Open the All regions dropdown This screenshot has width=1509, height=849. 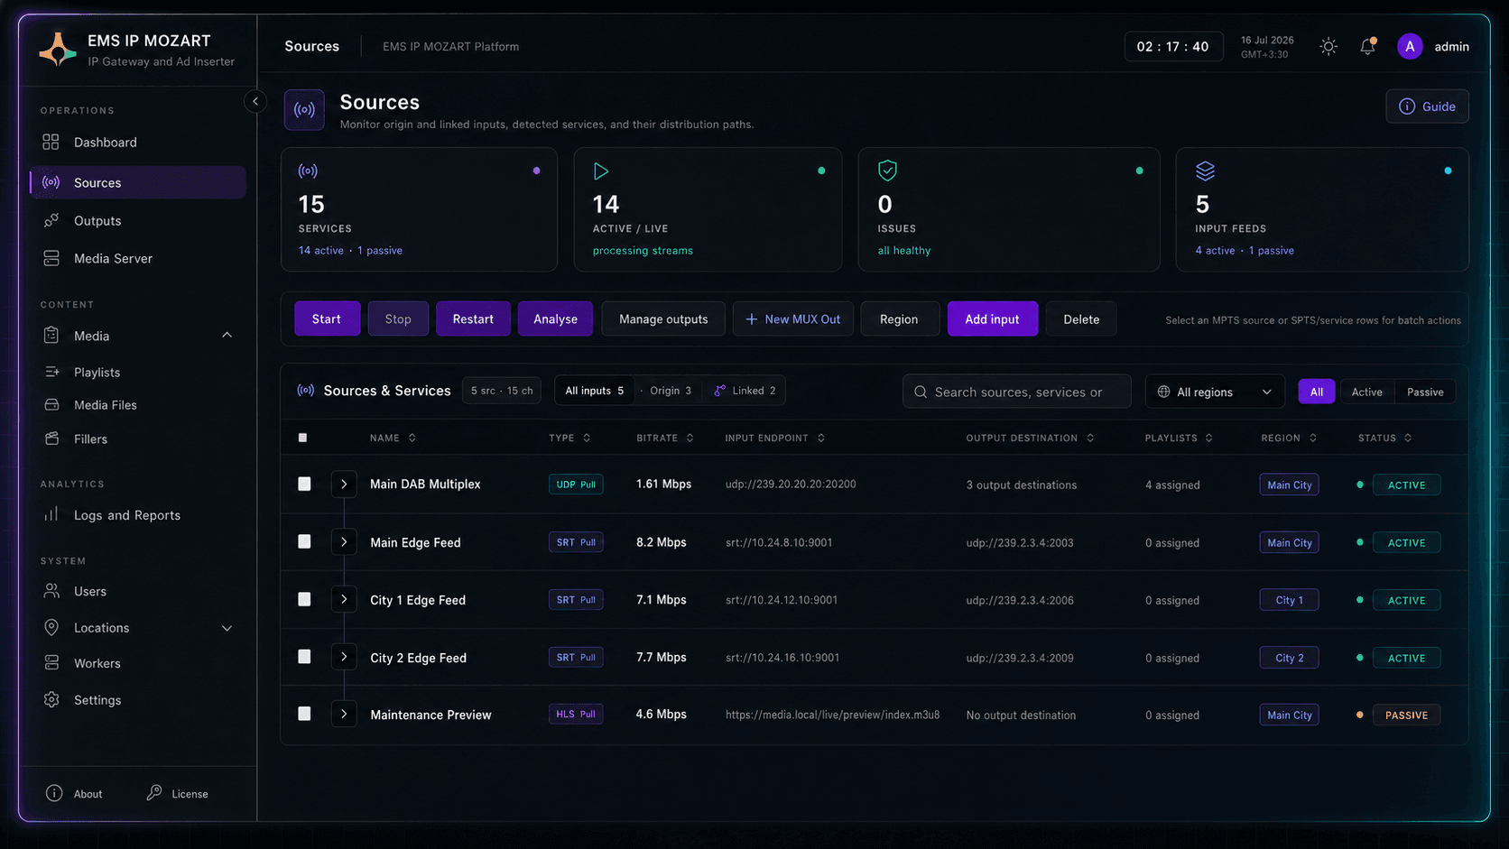[x=1215, y=392]
